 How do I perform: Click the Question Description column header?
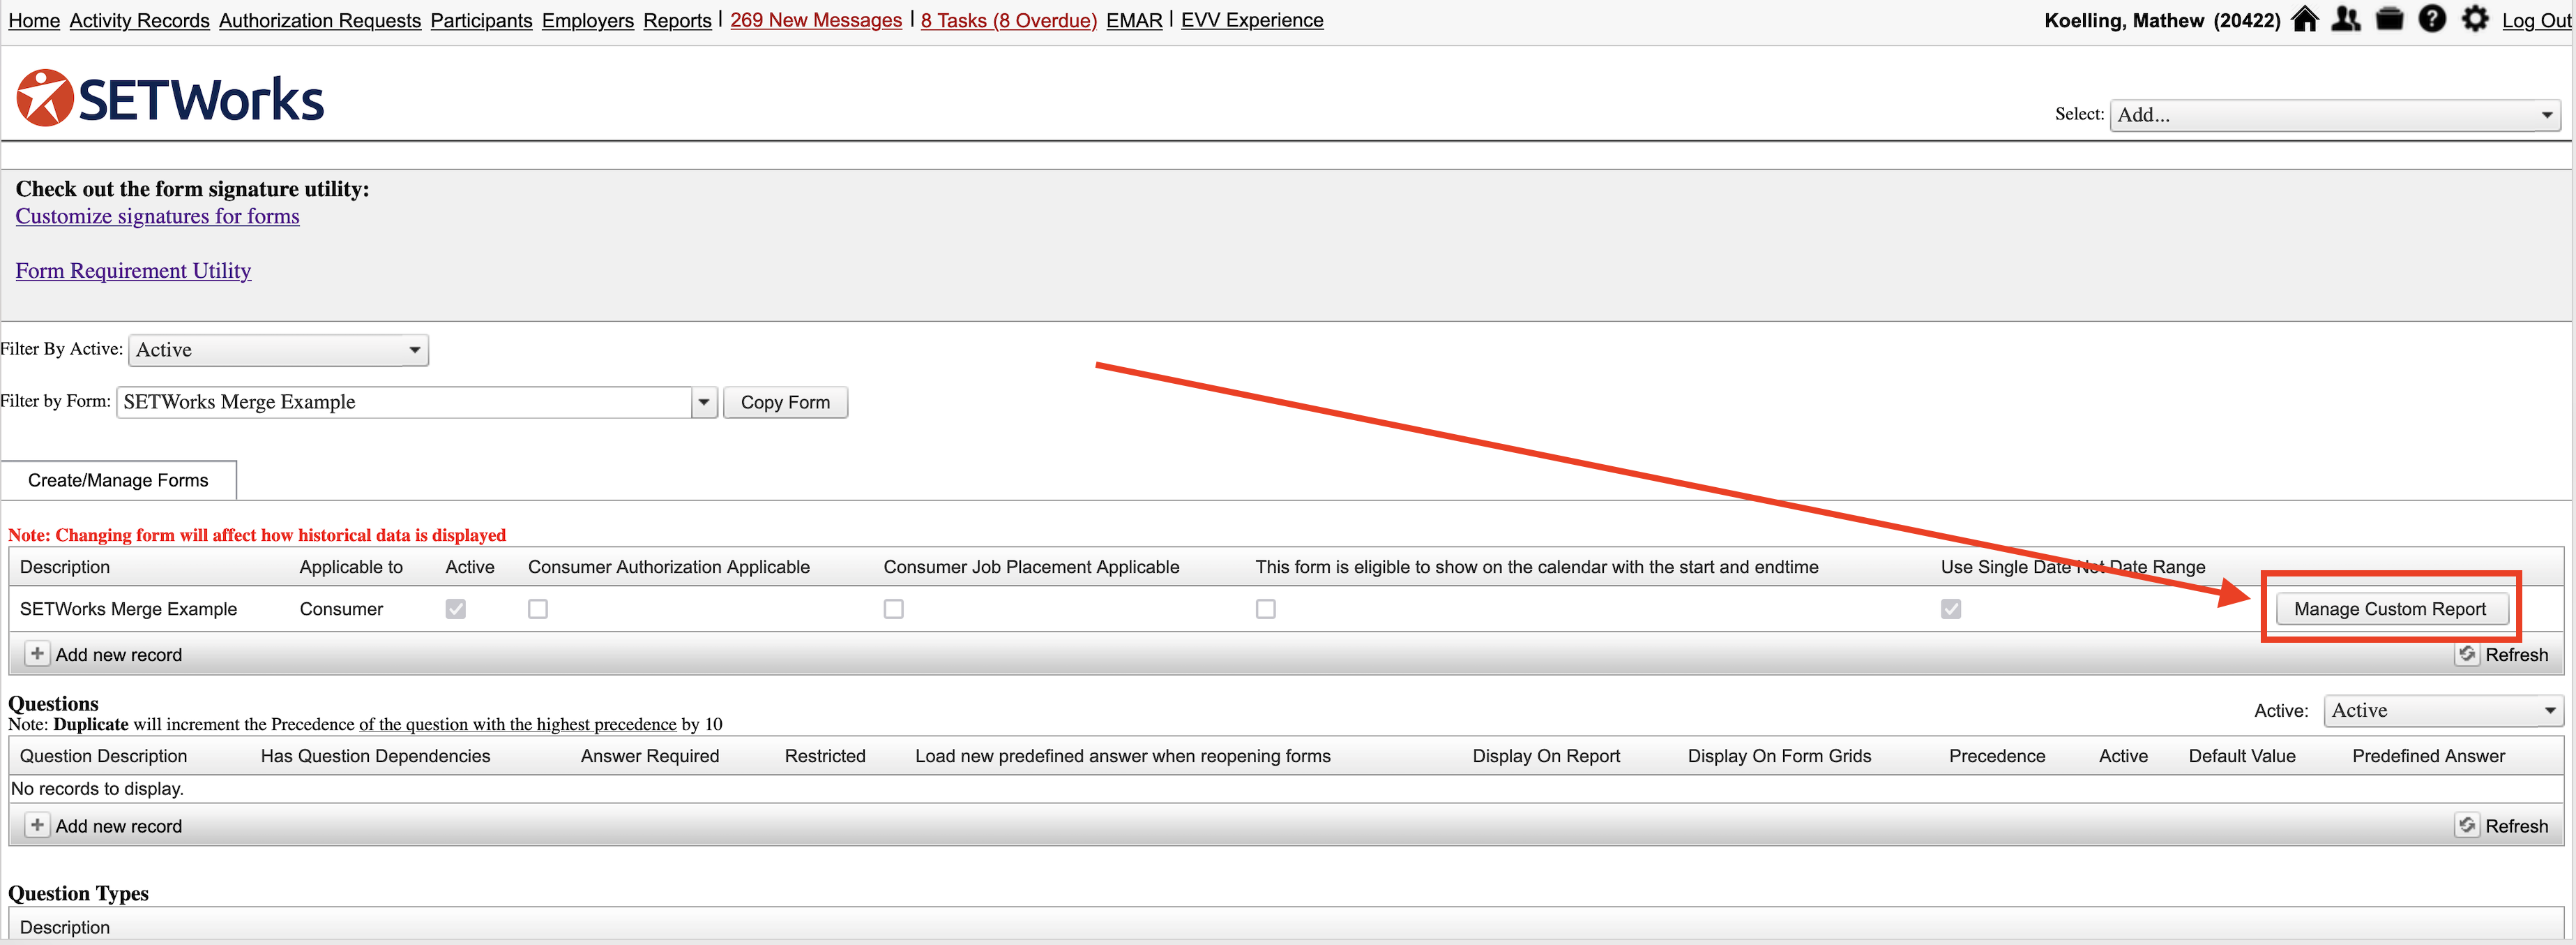(x=103, y=756)
